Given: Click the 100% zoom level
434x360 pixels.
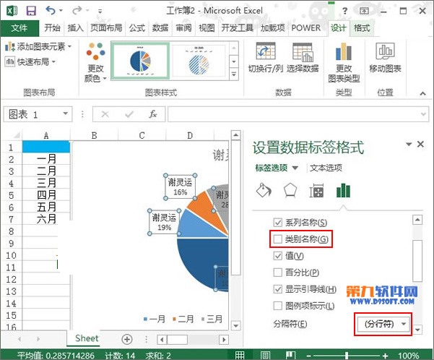Looking at the screenshot, I should click(x=408, y=355).
